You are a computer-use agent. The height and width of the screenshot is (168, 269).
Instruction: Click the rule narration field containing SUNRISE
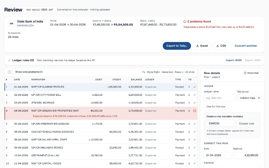point(220,123)
